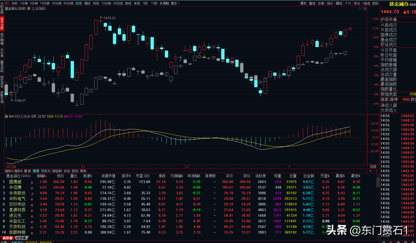Expand the MACD indicator dropdown arrow
The width and height of the screenshot is (416, 243).
click(x=6, y=116)
